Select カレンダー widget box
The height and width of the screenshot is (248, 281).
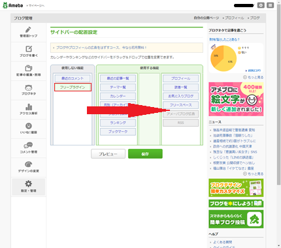(118, 96)
